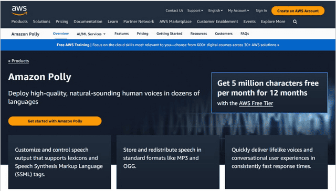The width and height of the screenshot is (336, 191).
Task: Open the Partner Network menu
Action: 139,22
